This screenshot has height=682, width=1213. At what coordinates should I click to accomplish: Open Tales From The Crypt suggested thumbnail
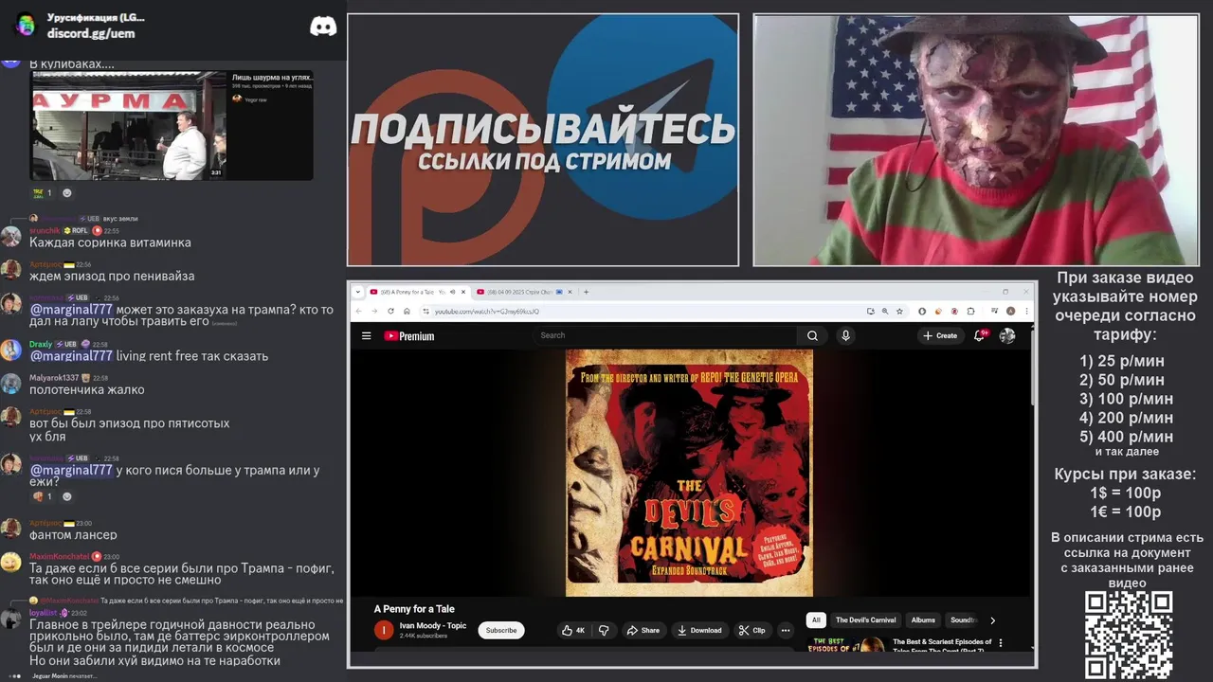coord(846,644)
